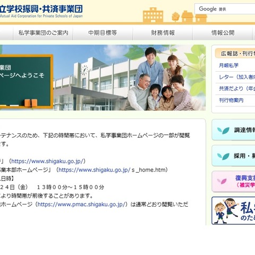Click the leaf icon on 調達情報 banner

point(223,131)
